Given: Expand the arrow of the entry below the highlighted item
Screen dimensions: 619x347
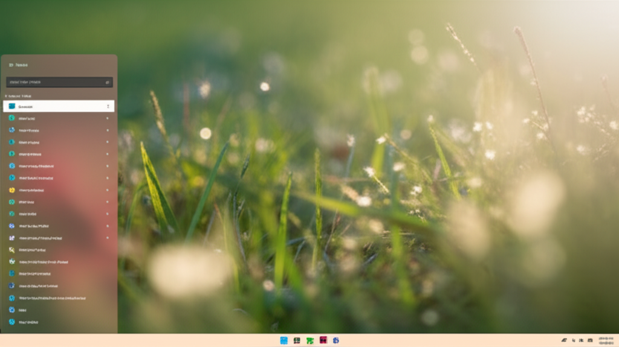Looking at the screenshot, I should pos(108,118).
